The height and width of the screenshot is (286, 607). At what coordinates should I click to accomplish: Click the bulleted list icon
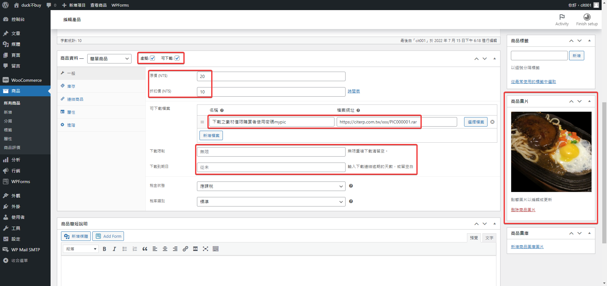click(x=125, y=249)
